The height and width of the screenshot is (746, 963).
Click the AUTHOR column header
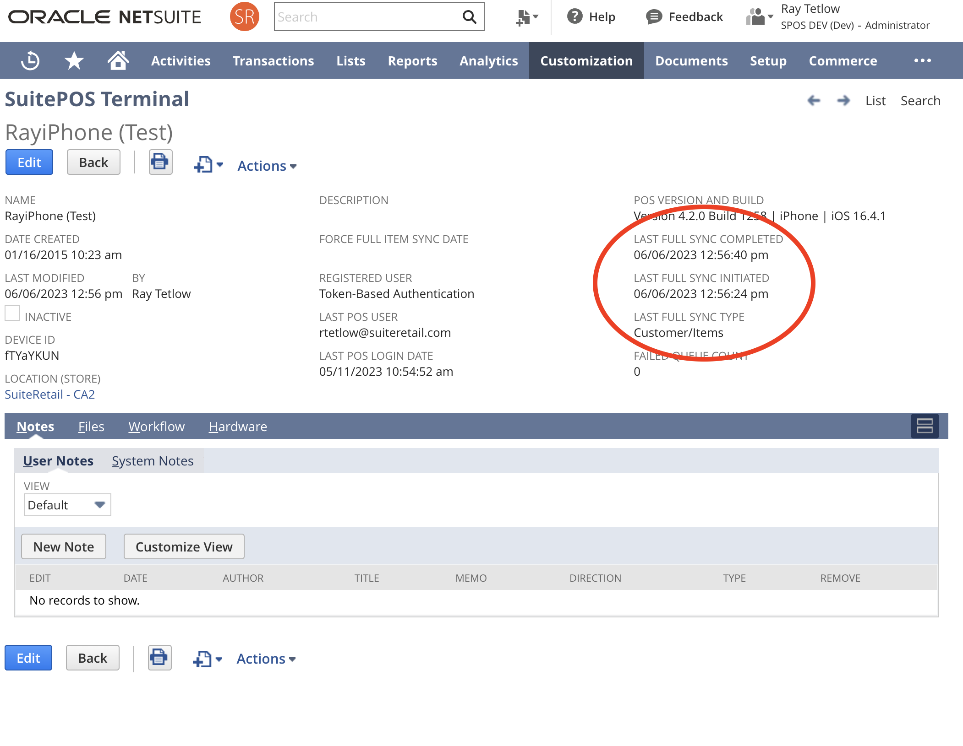coord(243,578)
